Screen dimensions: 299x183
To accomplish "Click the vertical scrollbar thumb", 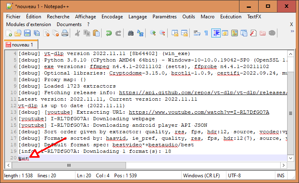I will [x=290, y=113].
